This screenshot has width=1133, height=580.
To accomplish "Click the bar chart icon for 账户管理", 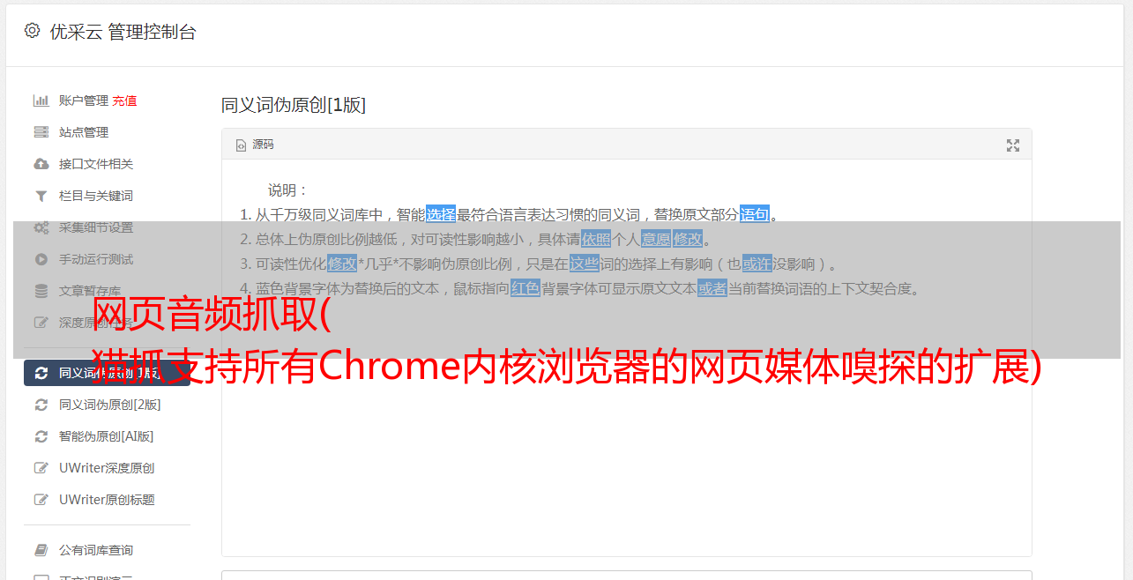I will point(41,100).
